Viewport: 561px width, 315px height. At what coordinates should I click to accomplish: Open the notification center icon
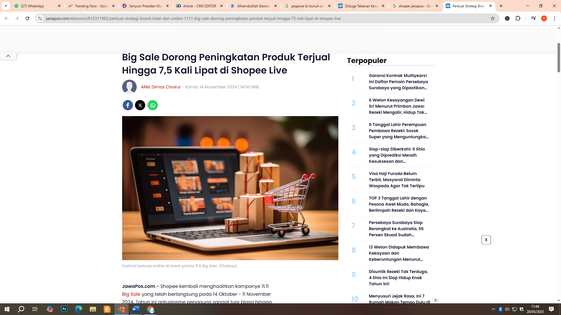[x=551, y=309]
